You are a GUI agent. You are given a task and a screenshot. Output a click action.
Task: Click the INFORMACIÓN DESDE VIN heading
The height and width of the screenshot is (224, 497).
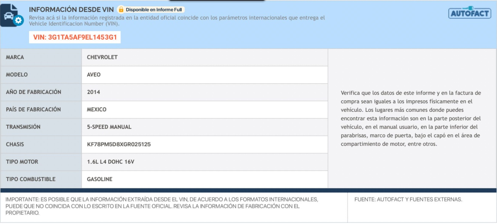coord(71,9)
